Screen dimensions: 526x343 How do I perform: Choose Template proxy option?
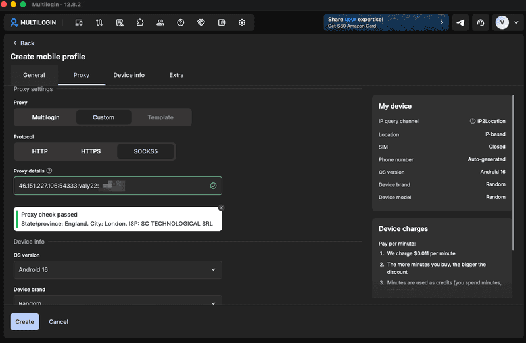coord(160,117)
